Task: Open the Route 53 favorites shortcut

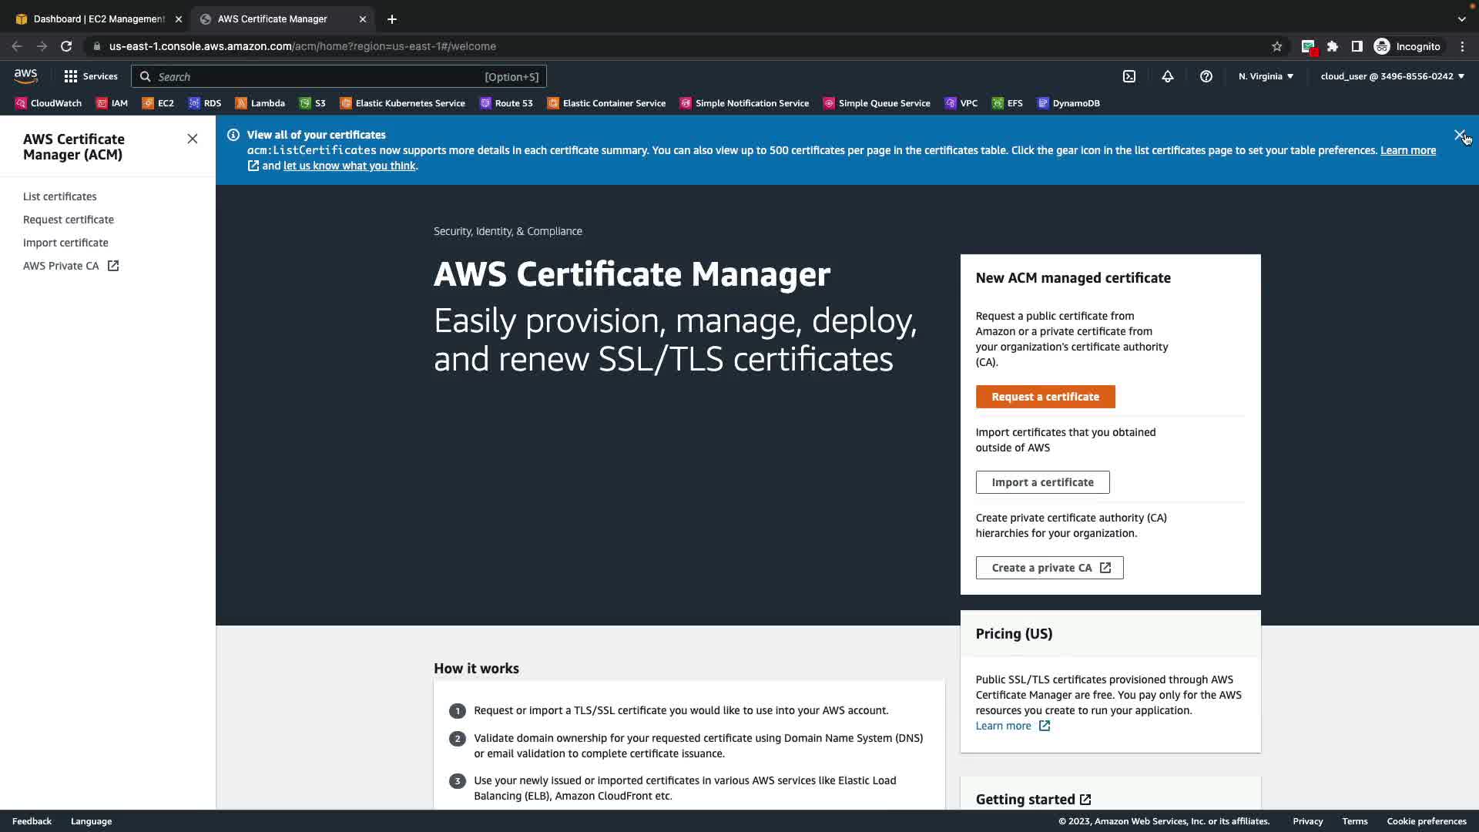Action: [506, 103]
